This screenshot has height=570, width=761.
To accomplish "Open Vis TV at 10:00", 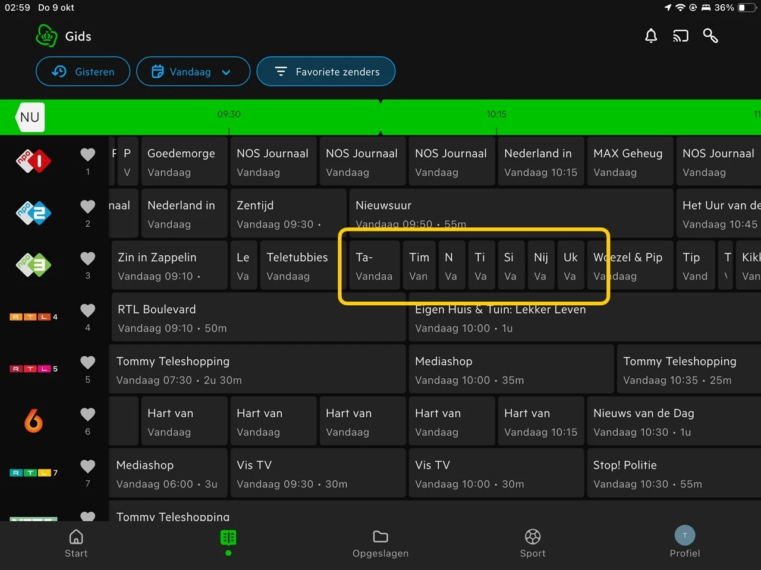I will [x=496, y=473].
